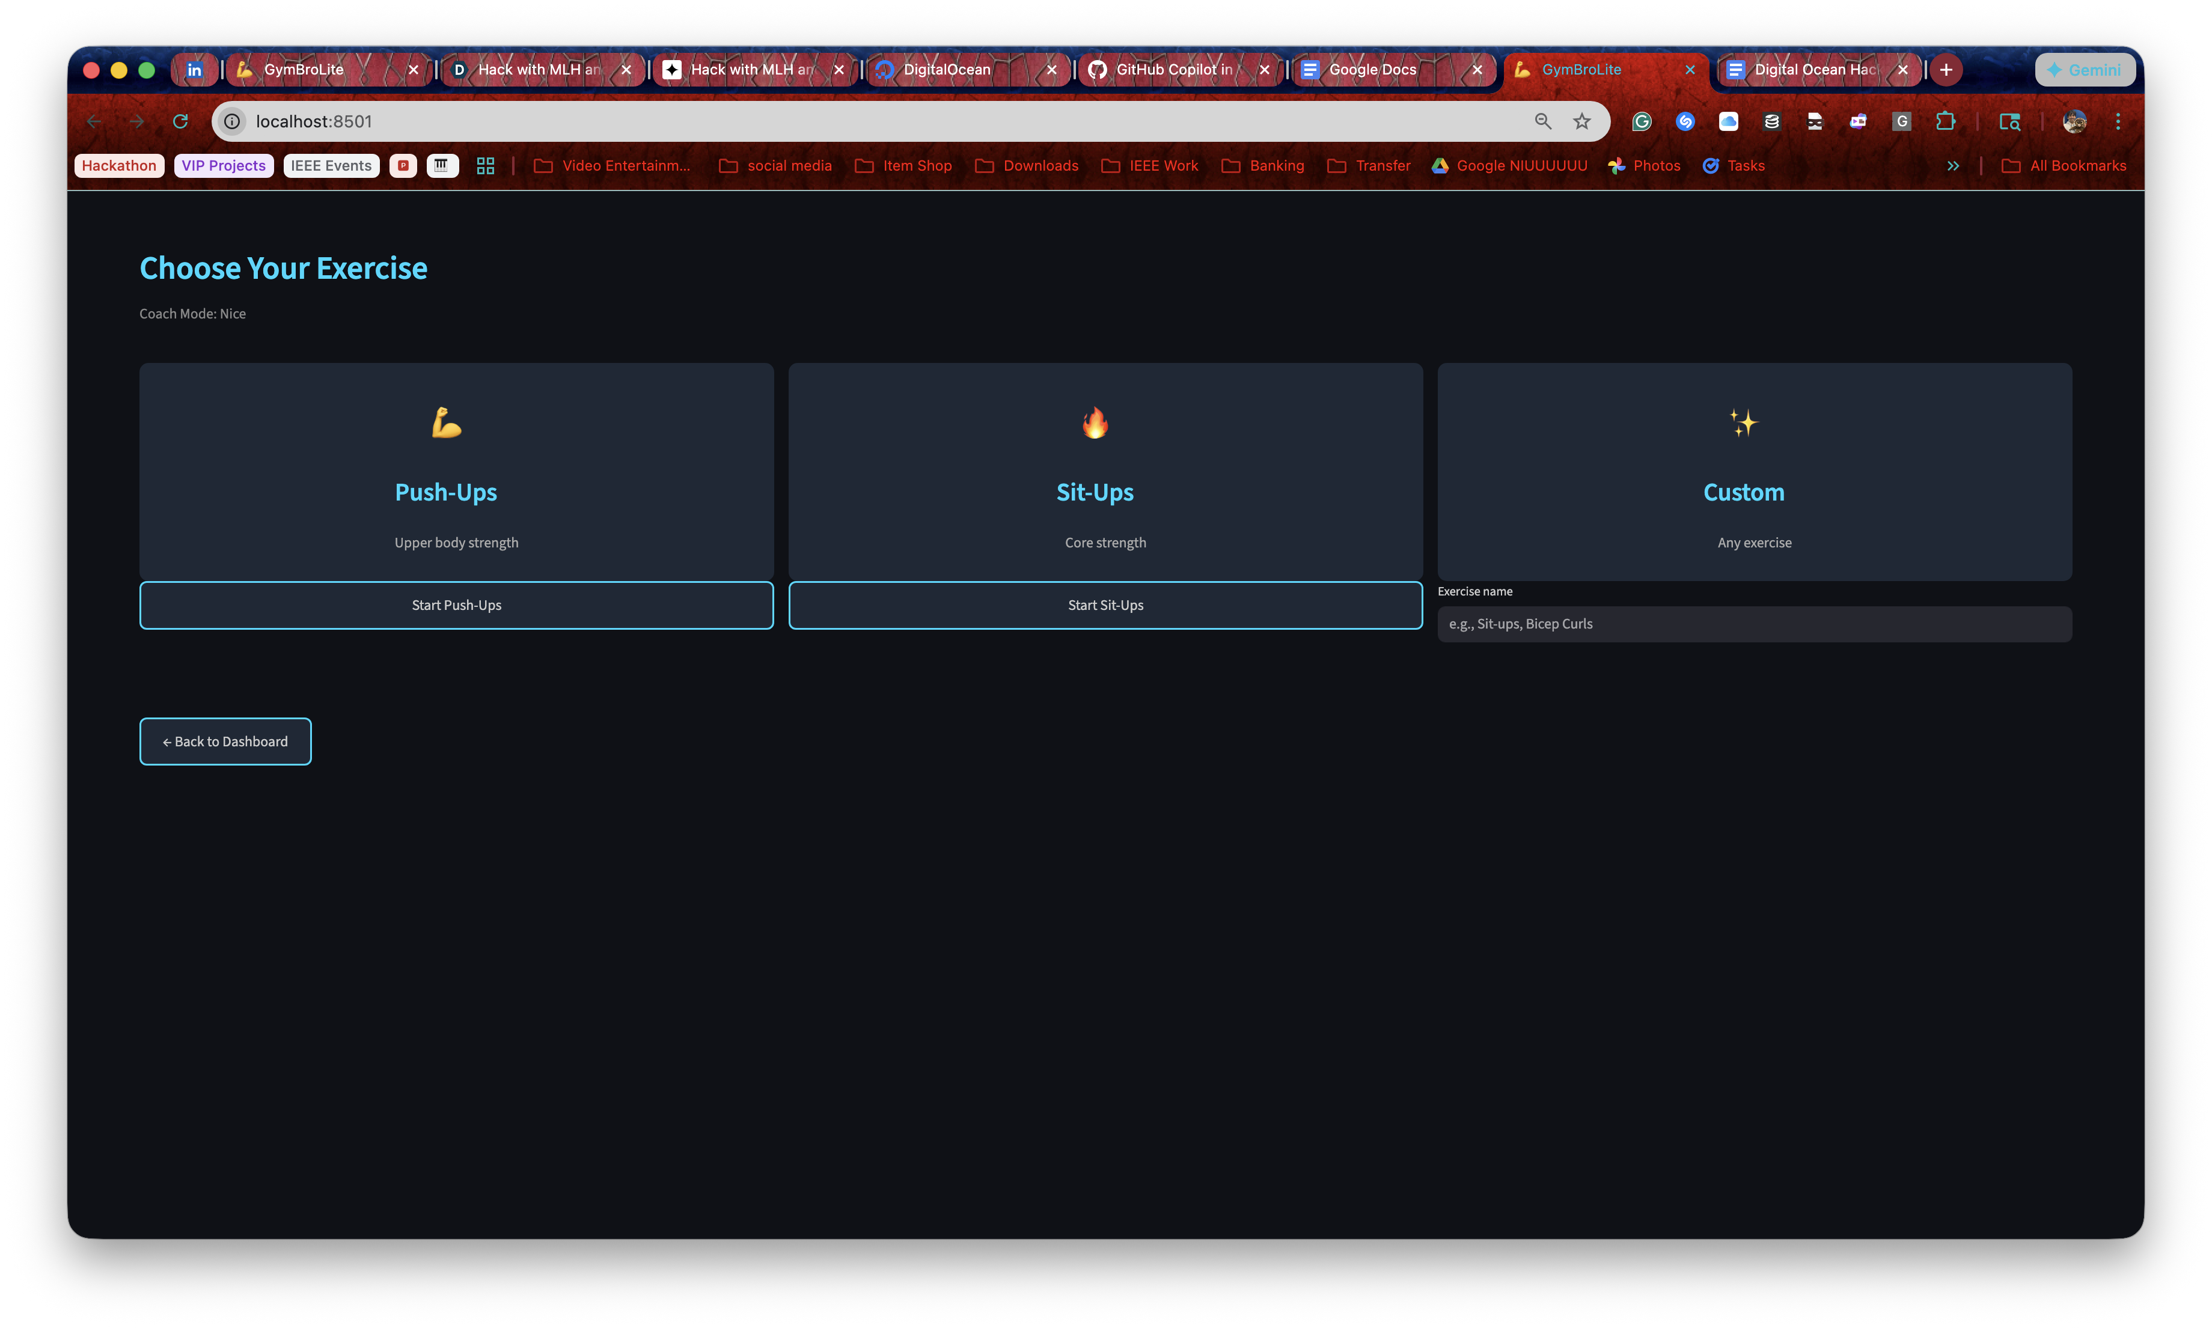Open the Chrome profile avatar
Screen dimensions: 2212x1328
(2074, 122)
